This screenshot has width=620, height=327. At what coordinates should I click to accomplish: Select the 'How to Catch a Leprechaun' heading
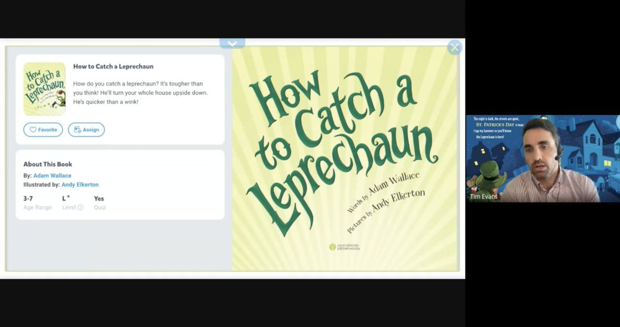click(x=113, y=67)
